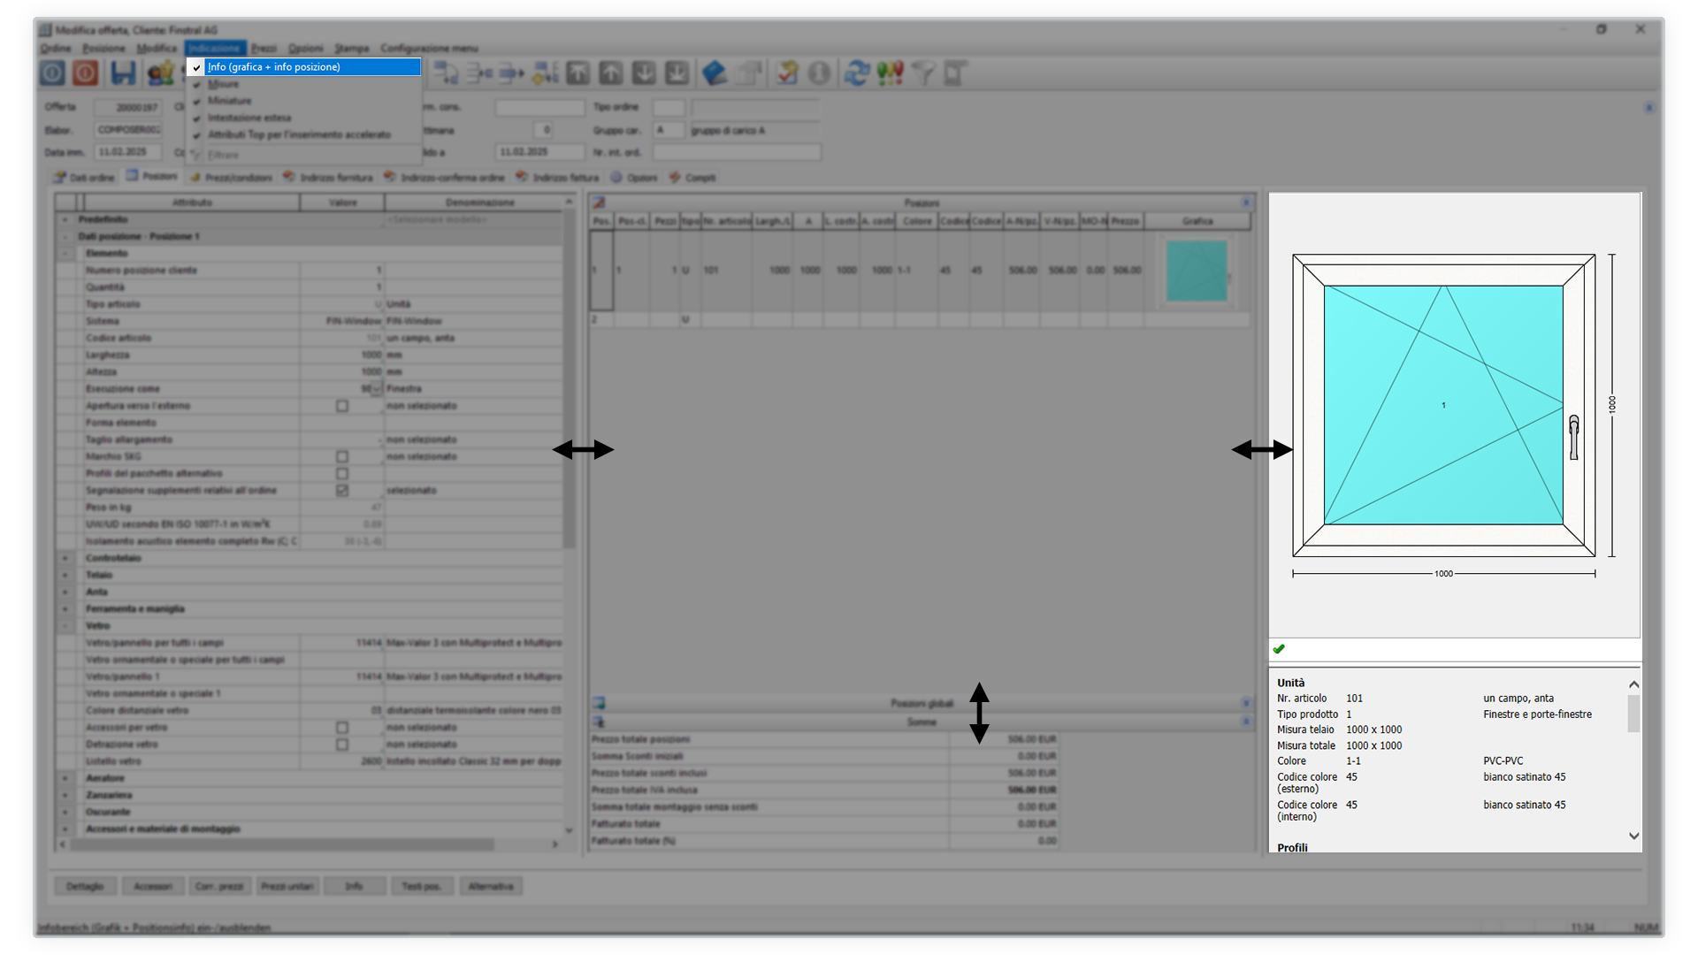This screenshot has width=1698, height=955.
Task: Select Info (grafica + info posizione) menu entry
Action: click(303, 67)
